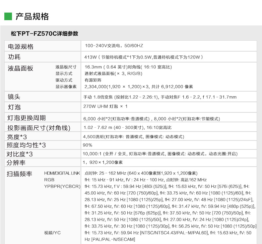Select the 1080 (1125)/60p frequency line
This screenshot has width=262, height=244.
tap(170, 206)
